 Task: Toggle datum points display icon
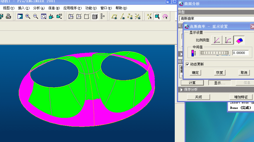[x=130, y=16]
